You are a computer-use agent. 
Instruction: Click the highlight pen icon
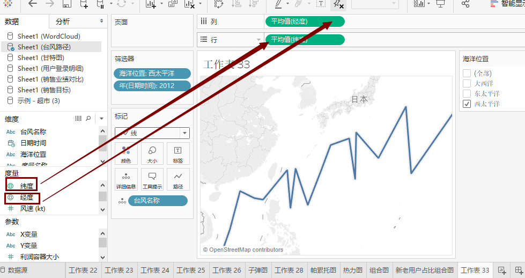click(x=278, y=4)
